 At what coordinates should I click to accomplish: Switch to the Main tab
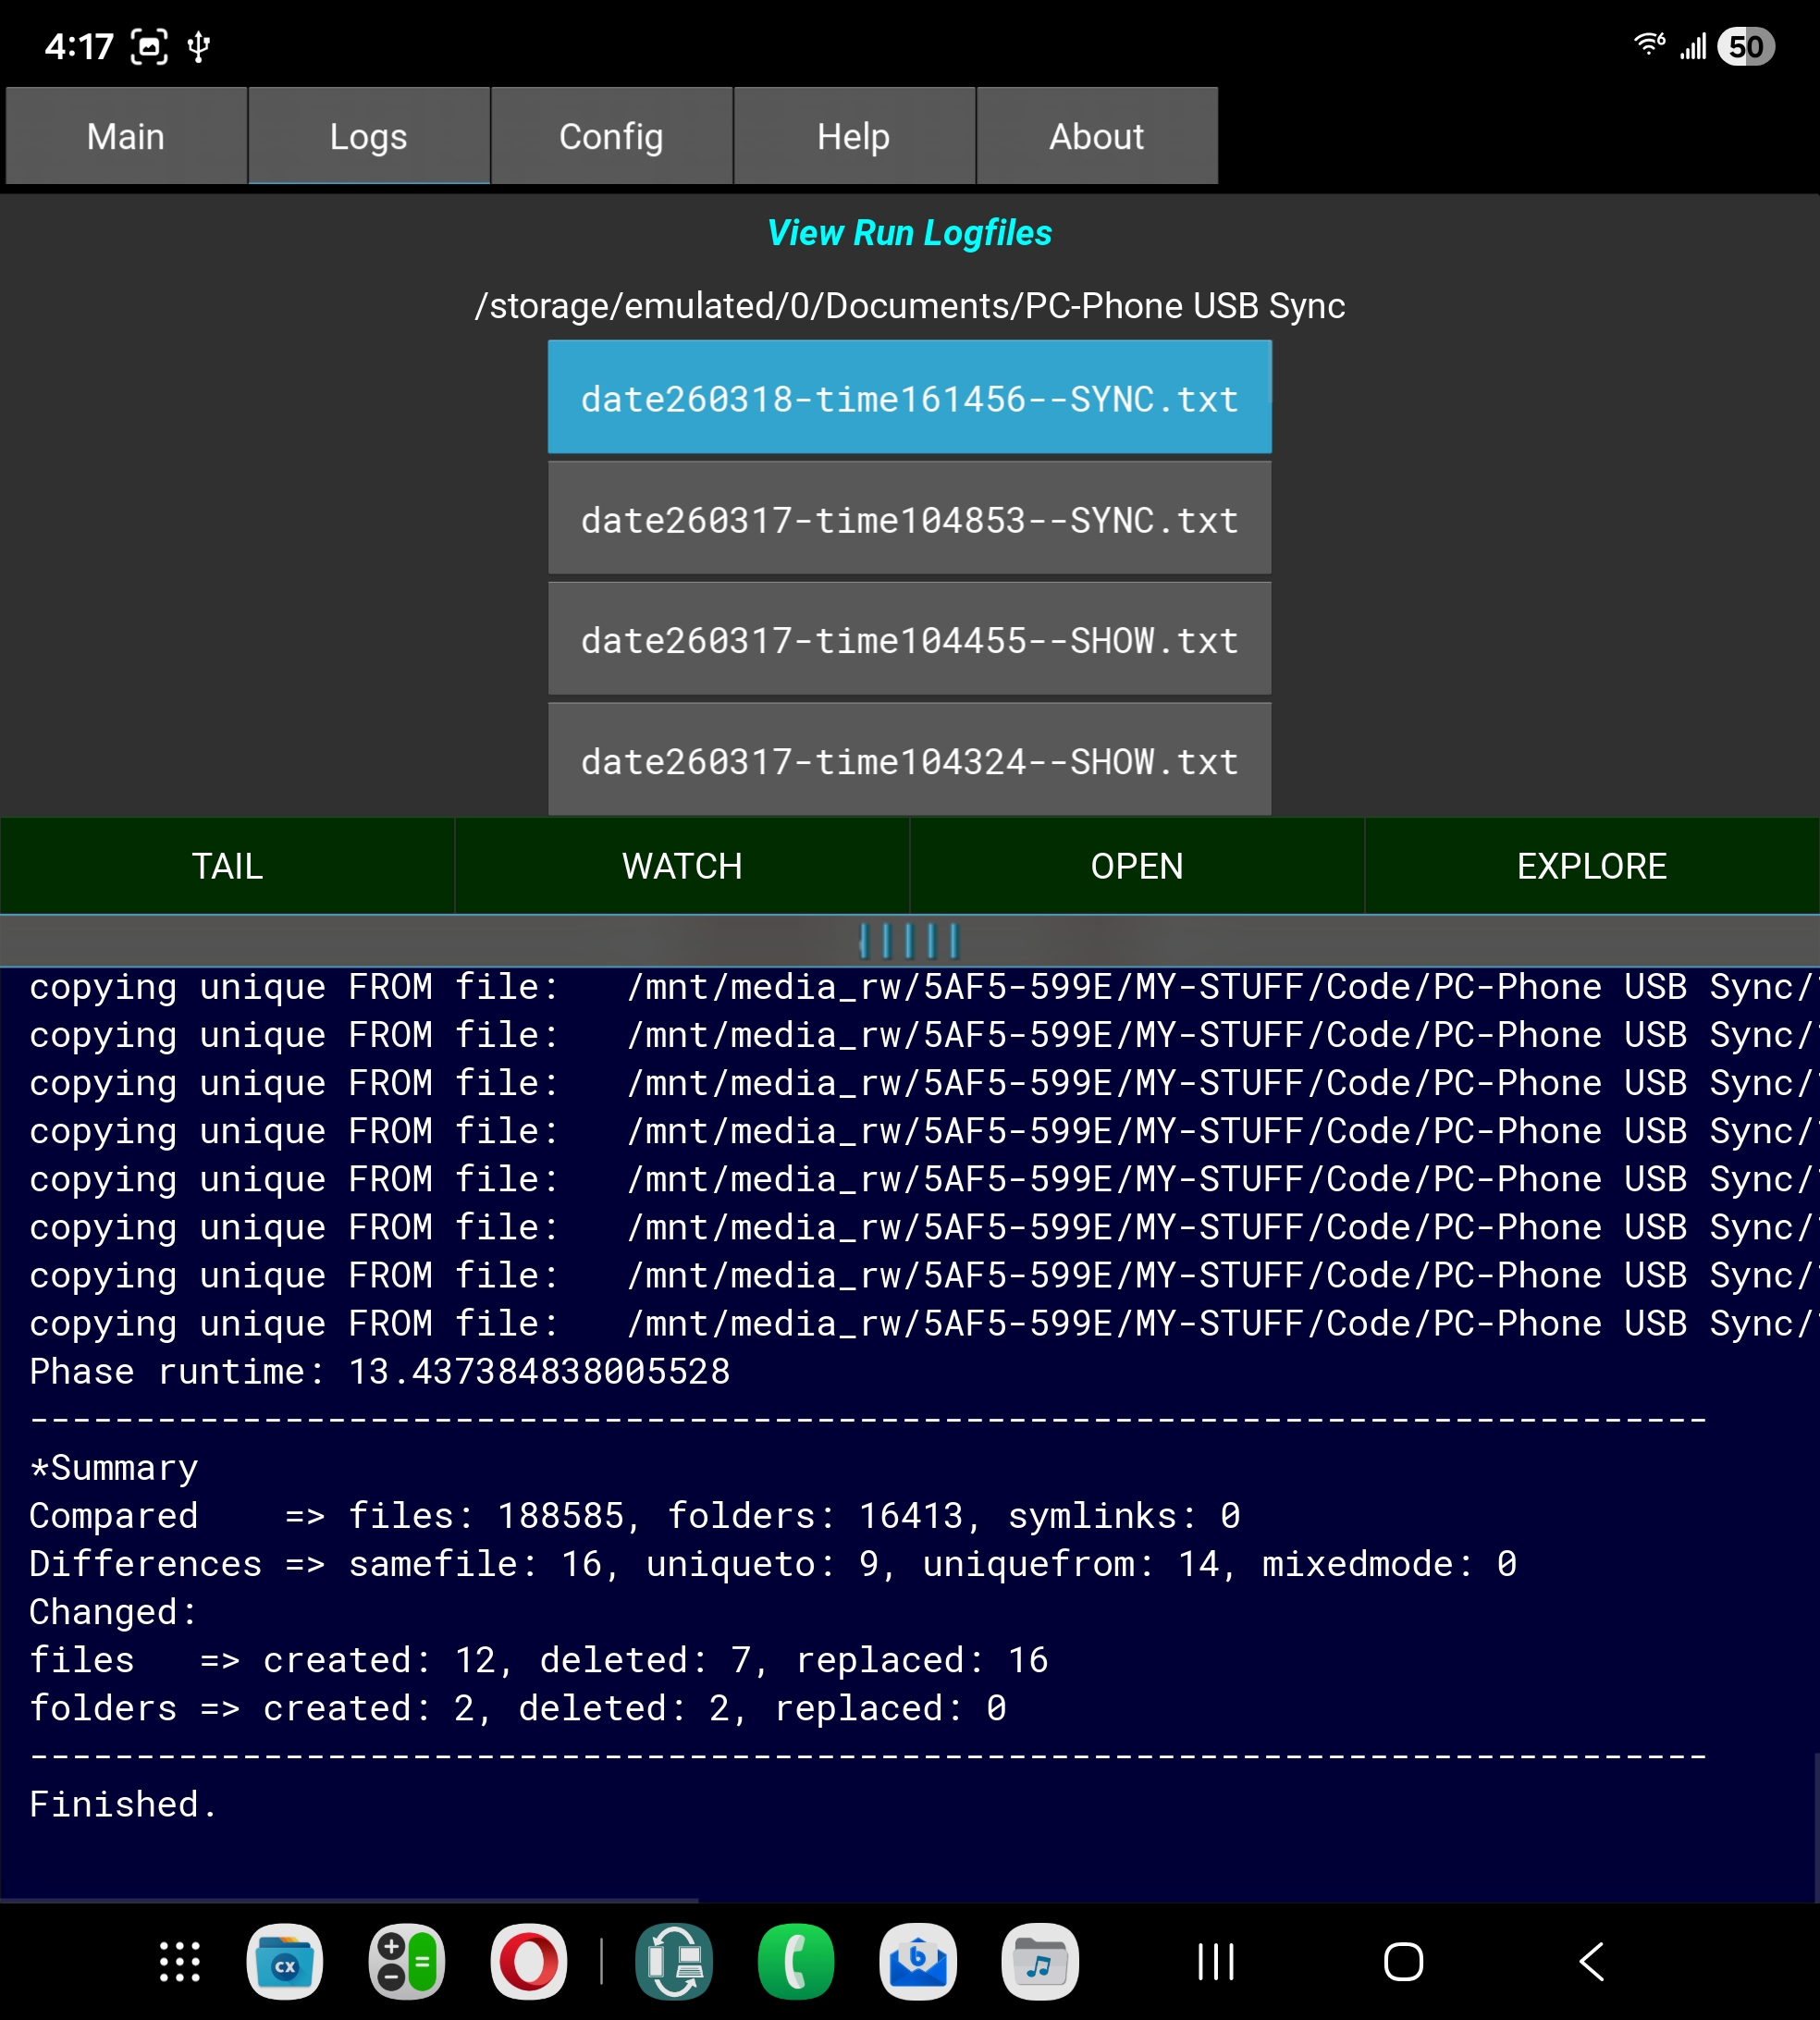pos(126,136)
